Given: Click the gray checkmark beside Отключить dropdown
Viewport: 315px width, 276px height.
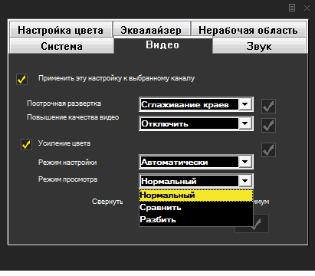Looking at the screenshot, I should coord(268,125).
